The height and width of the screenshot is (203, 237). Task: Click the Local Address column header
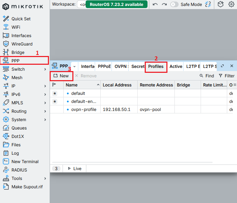pos(119,85)
